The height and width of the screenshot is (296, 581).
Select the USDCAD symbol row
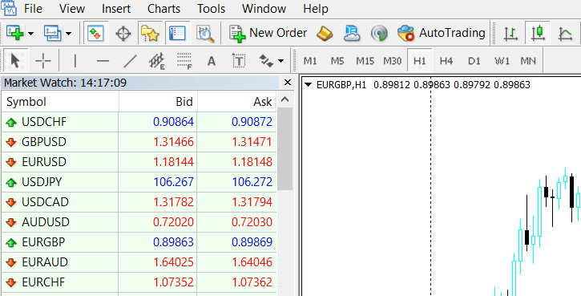[x=139, y=202]
